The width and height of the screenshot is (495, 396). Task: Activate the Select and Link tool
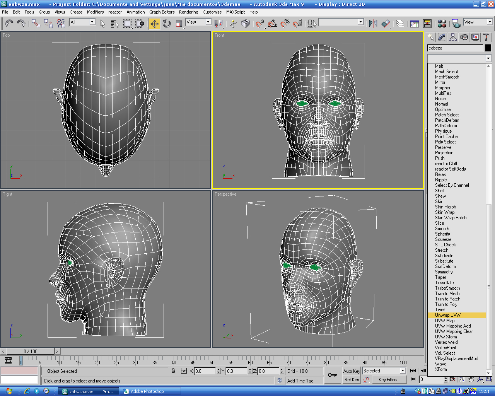(36, 24)
